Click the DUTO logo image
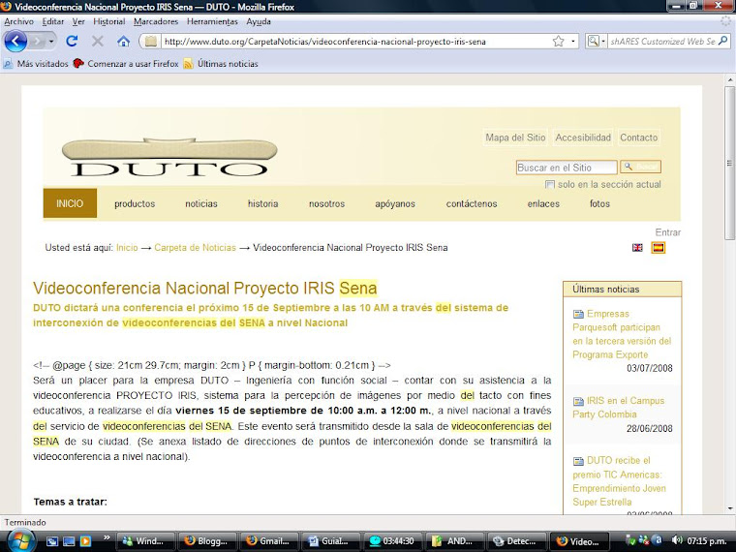 coord(169,157)
